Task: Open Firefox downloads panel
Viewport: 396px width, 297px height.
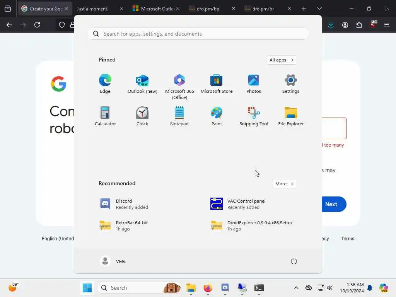Action: click(331, 25)
